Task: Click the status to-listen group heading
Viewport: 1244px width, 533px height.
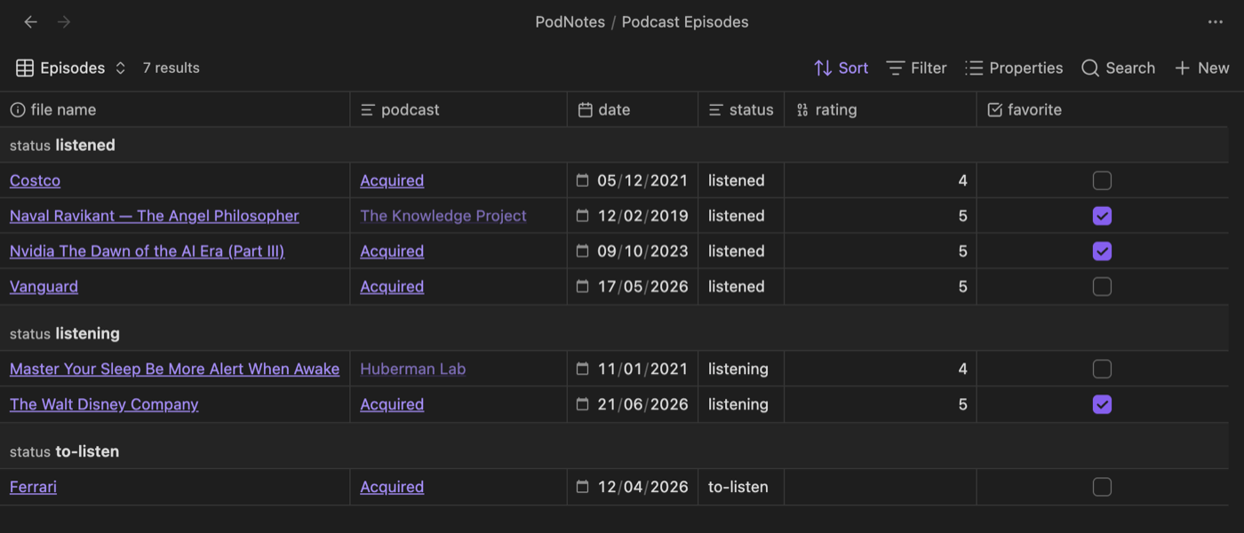Action: (x=64, y=451)
